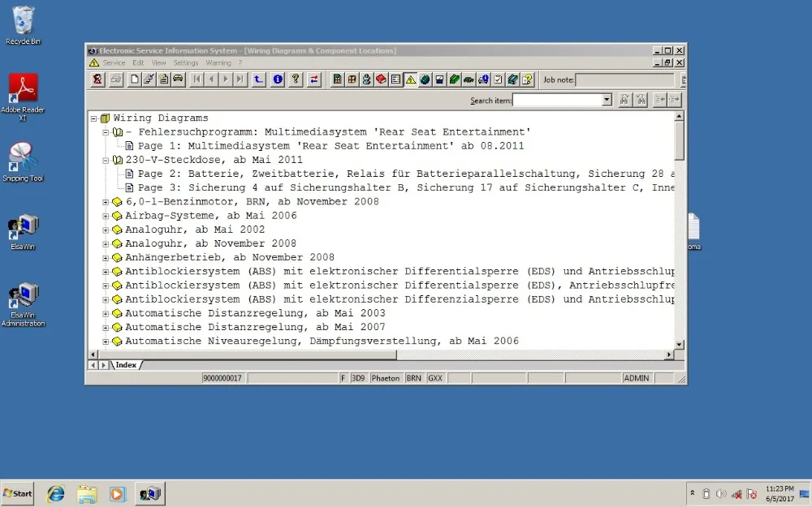
Task: Expand Automatische Distanzregelung, ab Mai 2003 node
Action: pos(106,313)
